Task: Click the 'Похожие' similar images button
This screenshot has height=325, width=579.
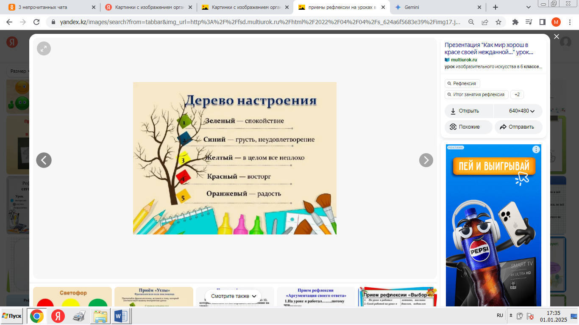Action: click(x=468, y=127)
